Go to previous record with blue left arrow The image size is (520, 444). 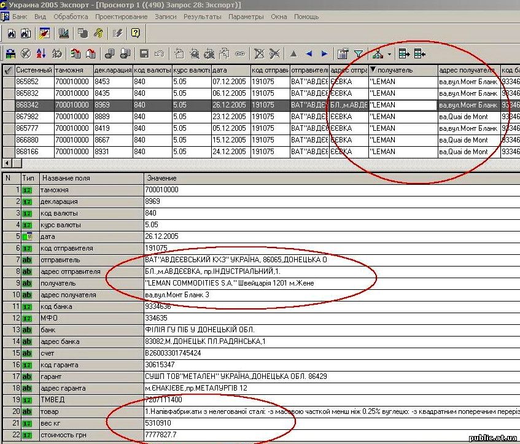[309, 53]
